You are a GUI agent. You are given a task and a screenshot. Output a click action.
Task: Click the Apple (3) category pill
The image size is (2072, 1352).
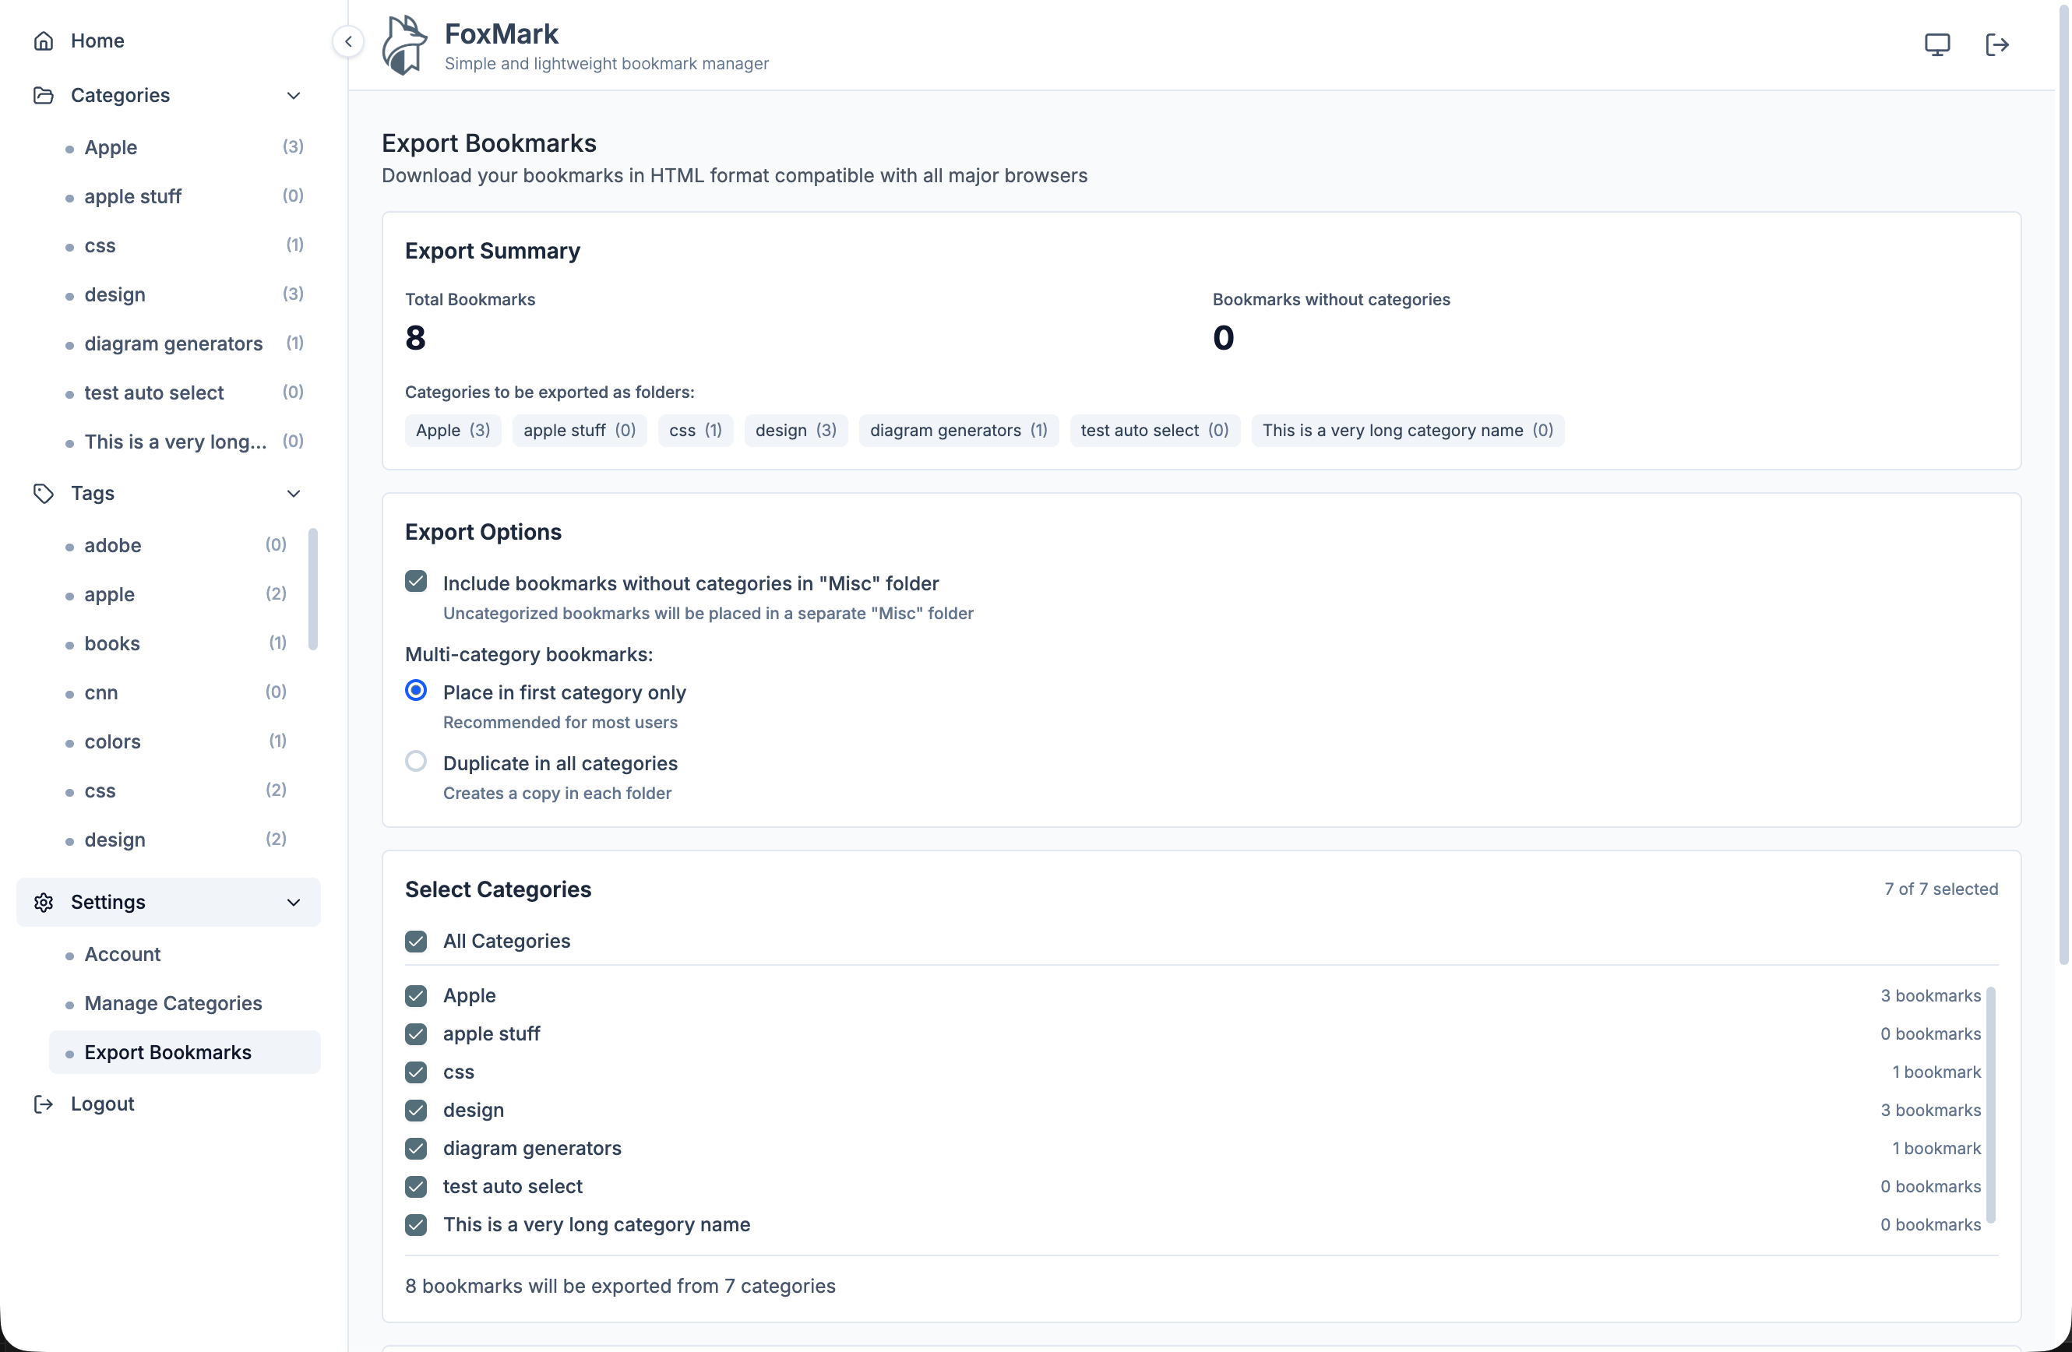pyautogui.click(x=452, y=430)
